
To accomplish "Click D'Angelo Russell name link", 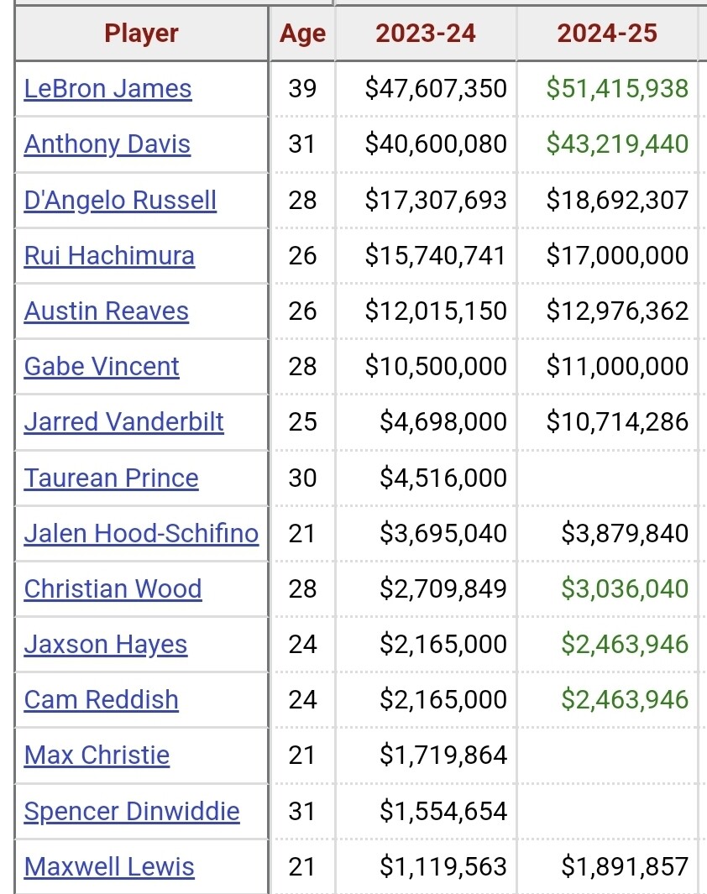I will click(120, 200).
